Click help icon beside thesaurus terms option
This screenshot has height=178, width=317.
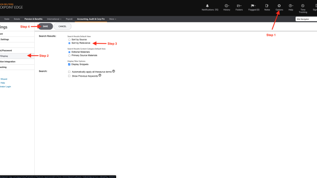click(114, 71)
